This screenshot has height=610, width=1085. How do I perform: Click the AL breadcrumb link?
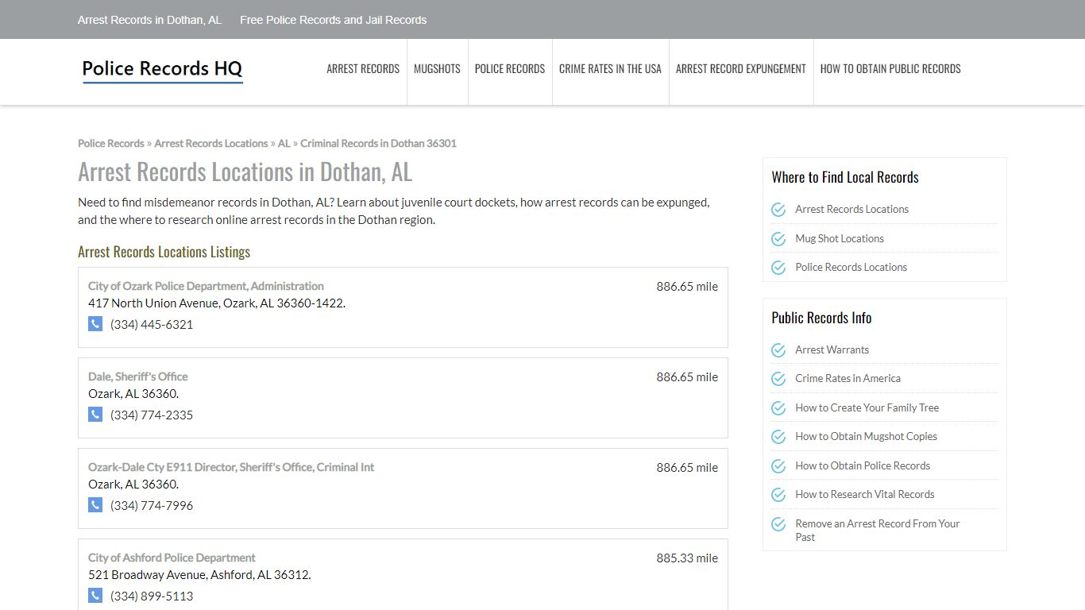[x=284, y=144]
